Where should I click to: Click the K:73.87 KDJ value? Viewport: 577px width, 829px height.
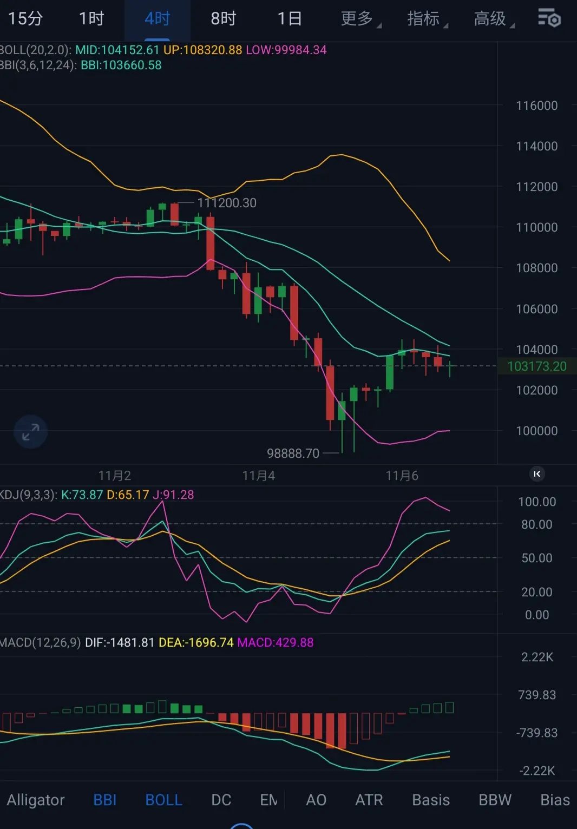[82, 495]
